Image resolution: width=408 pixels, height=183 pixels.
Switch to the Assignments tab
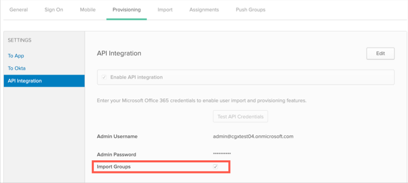pyautogui.click(x=205, y=10)
